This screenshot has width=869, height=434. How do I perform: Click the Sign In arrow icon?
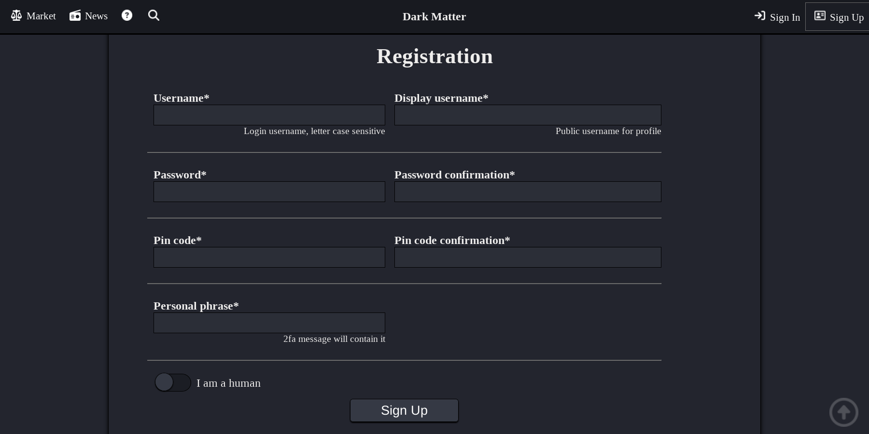point(759,16)
